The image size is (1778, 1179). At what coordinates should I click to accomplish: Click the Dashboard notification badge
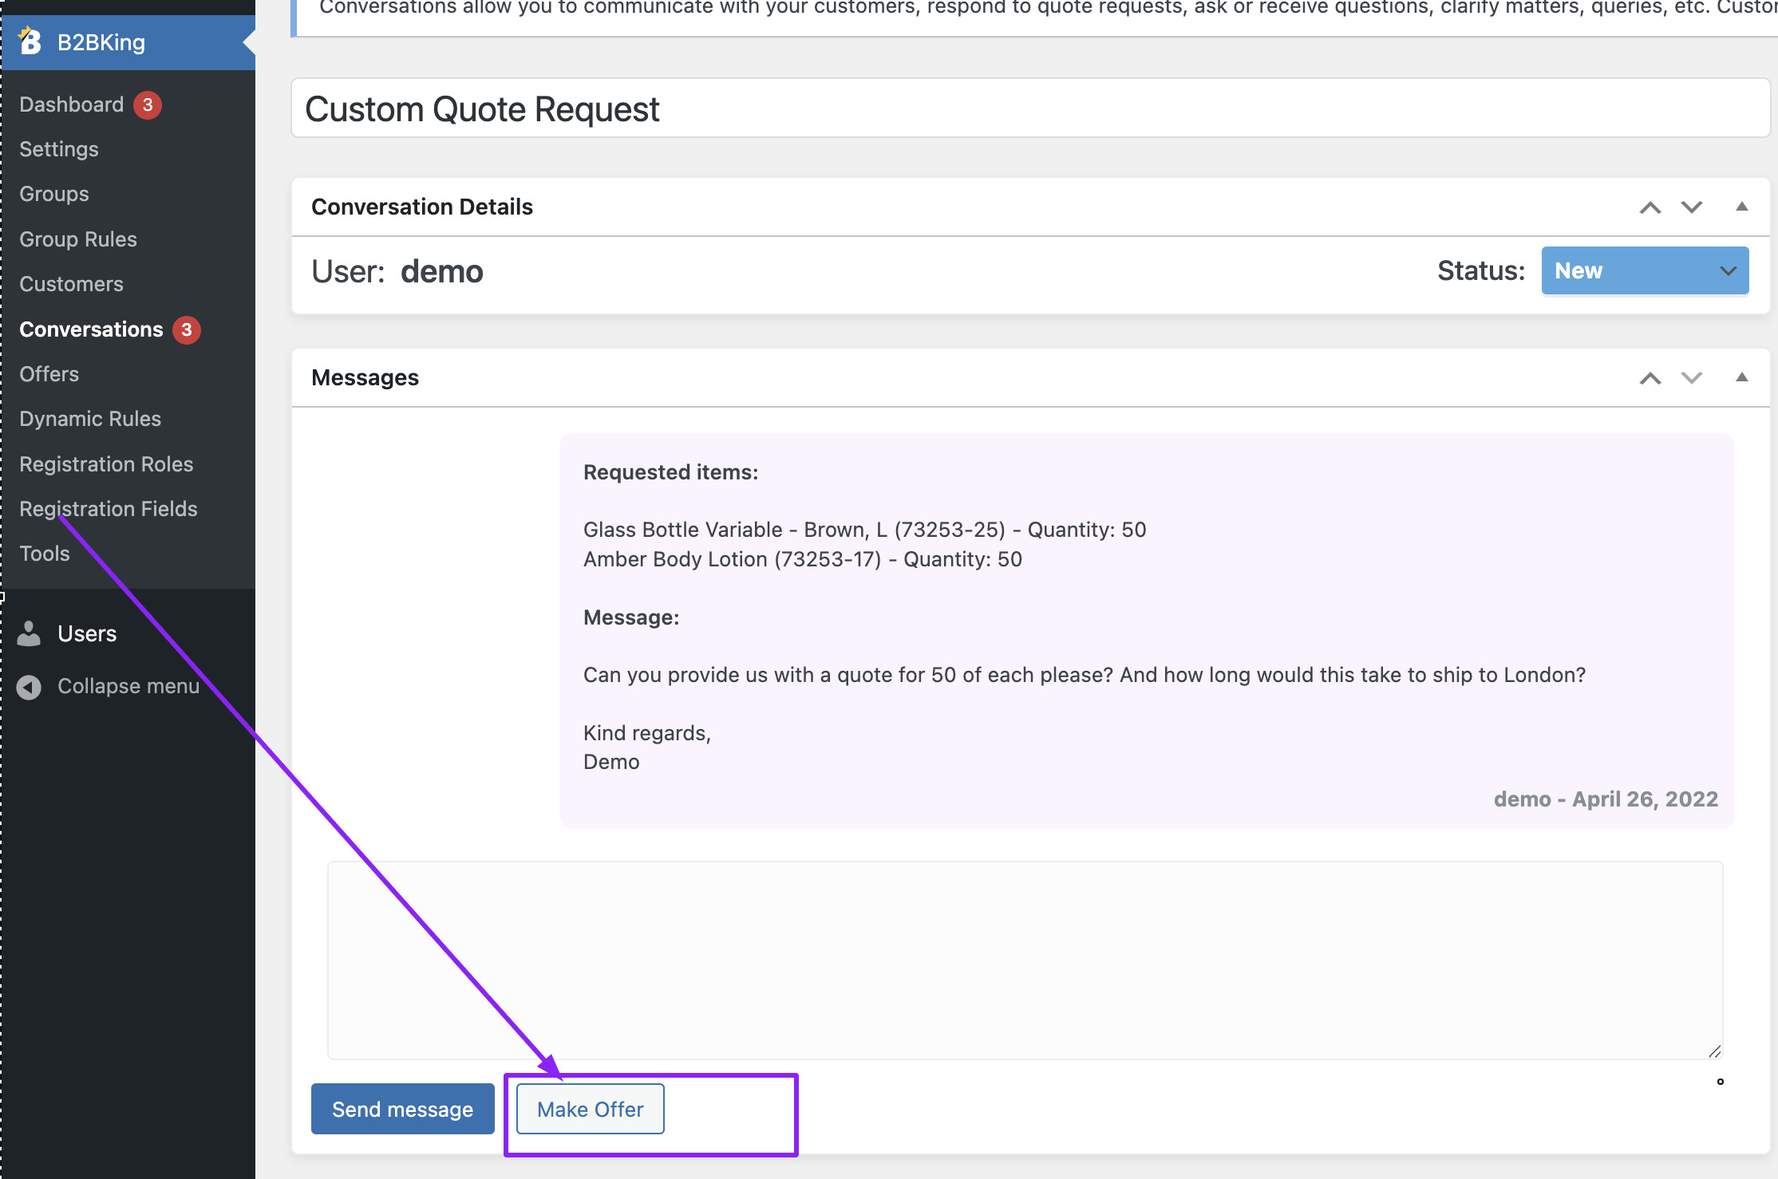pyautogui.click(x=148, y=104)
